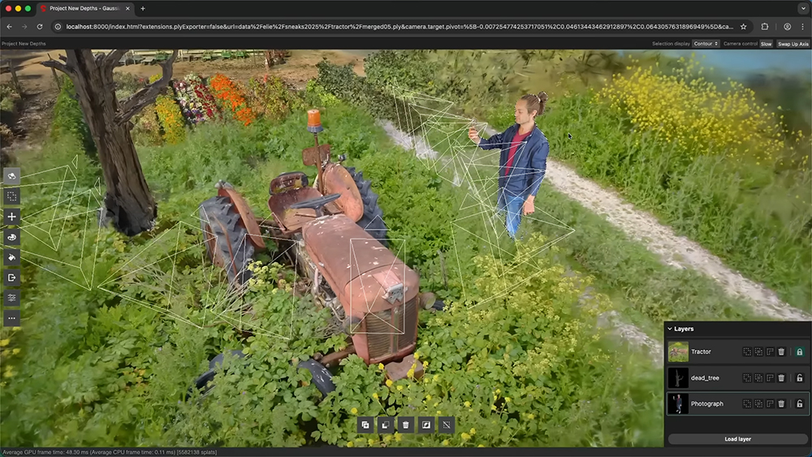812x457 pixels.
Task: Toggle lock on the dead_tree layer
Action: pos(799,377)
